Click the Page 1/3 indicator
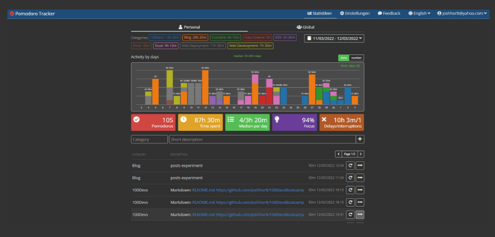495x237 pixels. pyautogui.click(x=350, y=154)
